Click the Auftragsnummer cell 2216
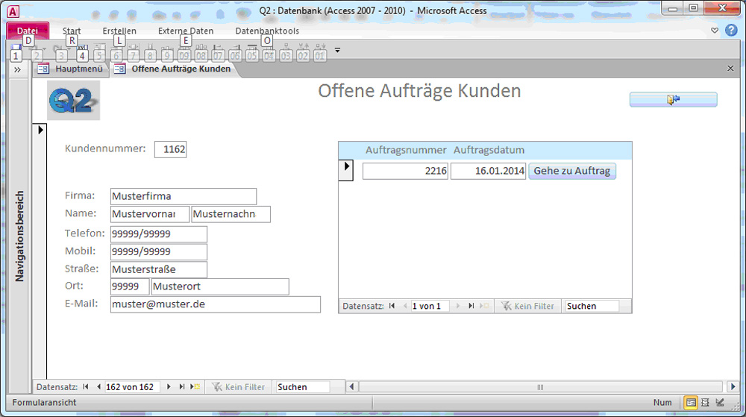This screenshot has height=417, width=746. point(405,171)
